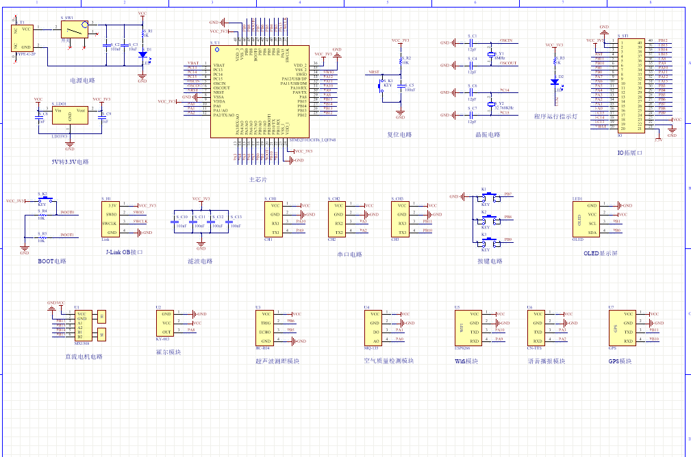The image size is (691, 457).
Task: Click the 语音播报模块 caption
Action: point(546,361)
